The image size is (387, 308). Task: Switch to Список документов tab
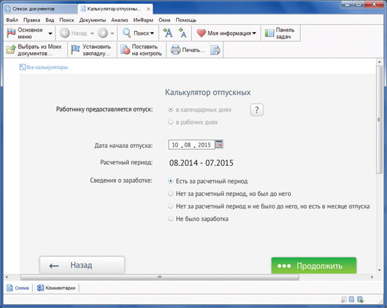click(37, 10)
